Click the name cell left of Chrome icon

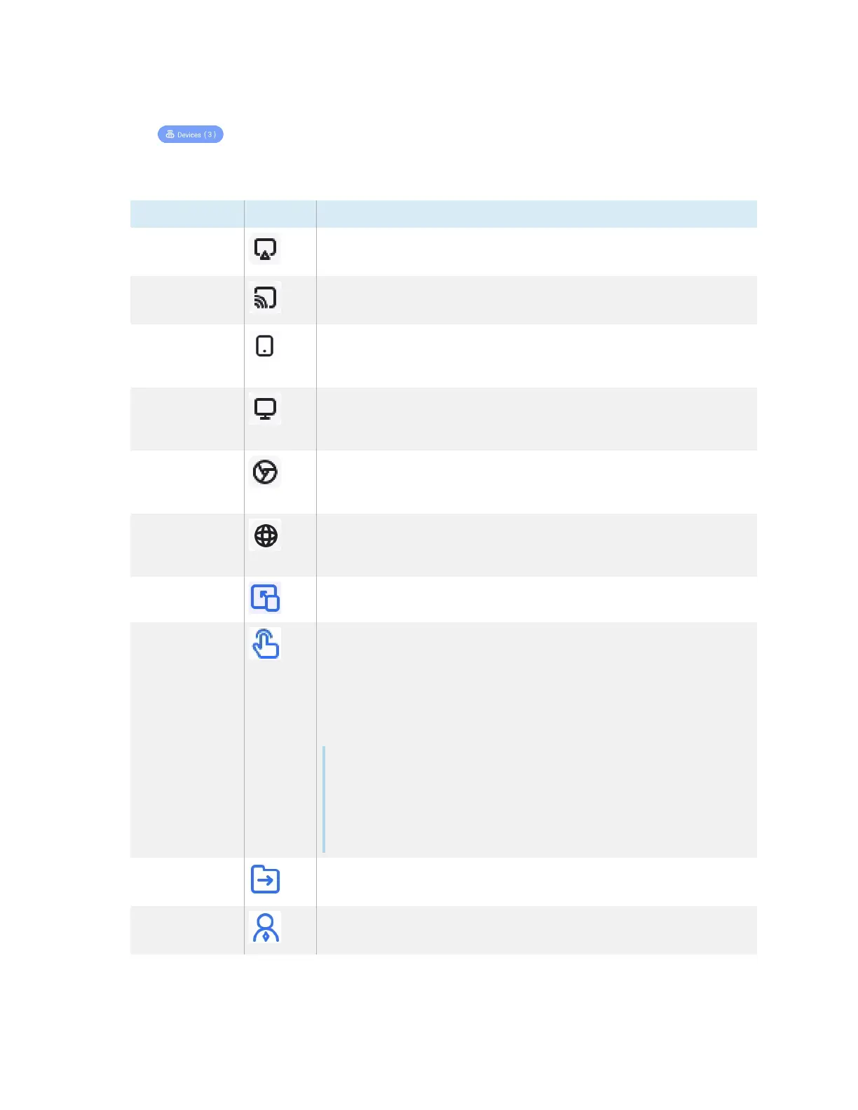(x=187, y=482)
